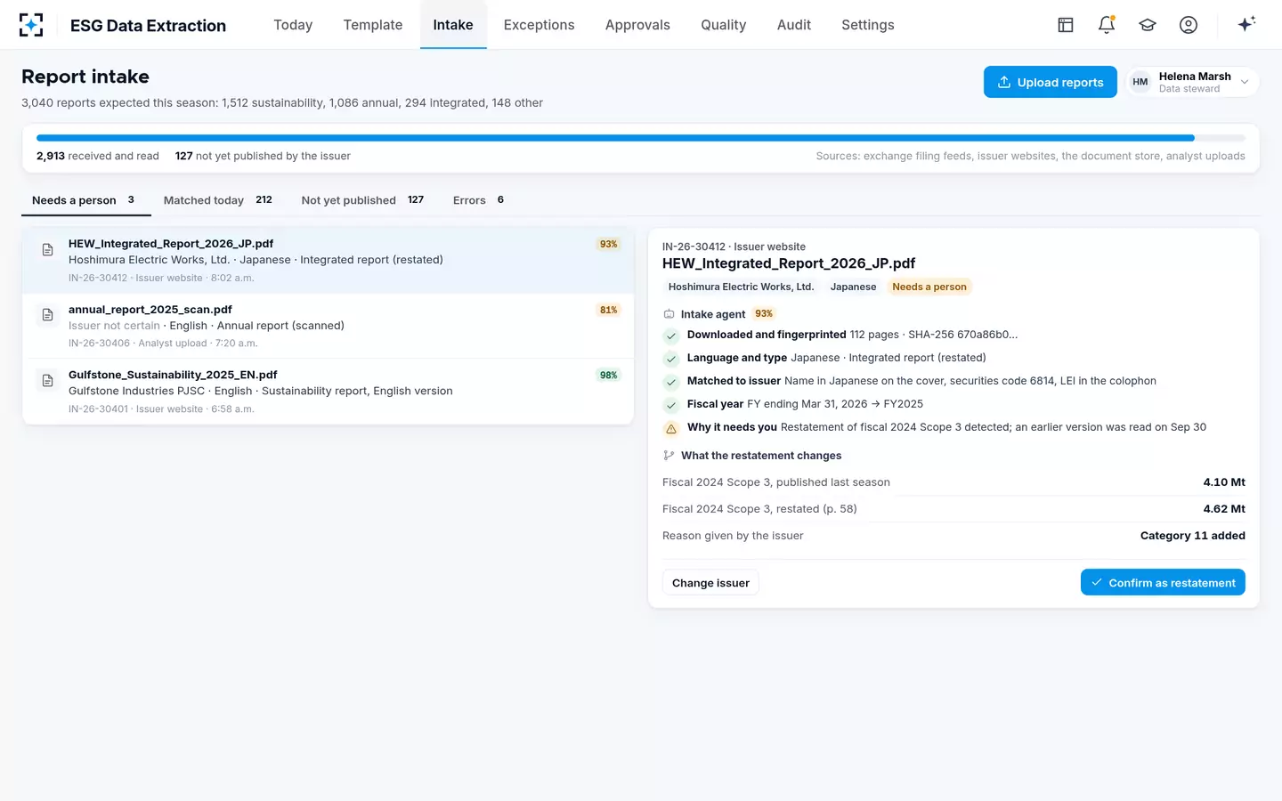Click the document icon beside annual_report_2025_scan.pdf

pos(48,315)
